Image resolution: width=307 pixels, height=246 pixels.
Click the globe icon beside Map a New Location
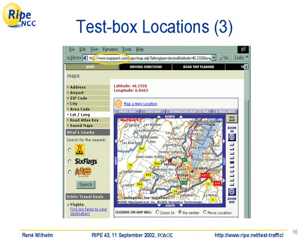point(118,103)
